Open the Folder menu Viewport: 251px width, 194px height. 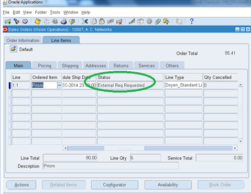(x=41, y=13)
